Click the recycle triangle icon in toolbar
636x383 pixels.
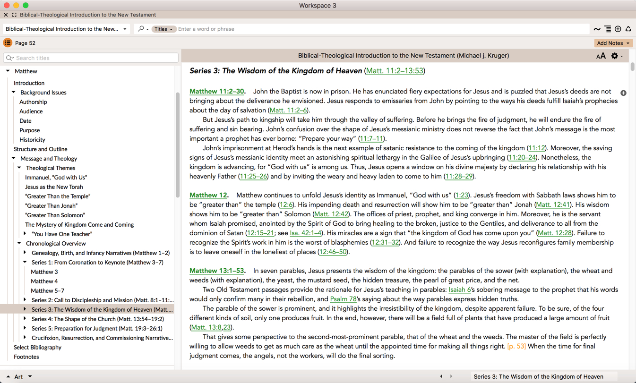pyautogui.click(x=628, y=29)
